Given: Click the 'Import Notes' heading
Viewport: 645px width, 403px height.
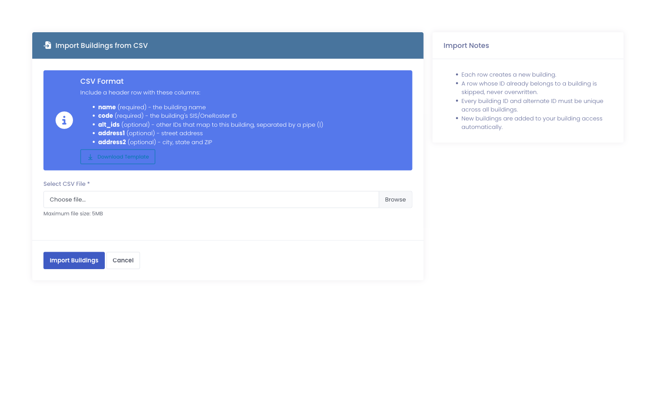Looking at the screenshot, I should click(x=466, y=46).
